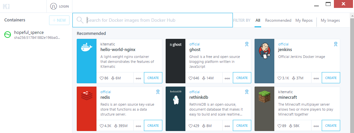Create a redis container
Image resolution: width=354 pixels, height=133 pixels.
point(153,125)
